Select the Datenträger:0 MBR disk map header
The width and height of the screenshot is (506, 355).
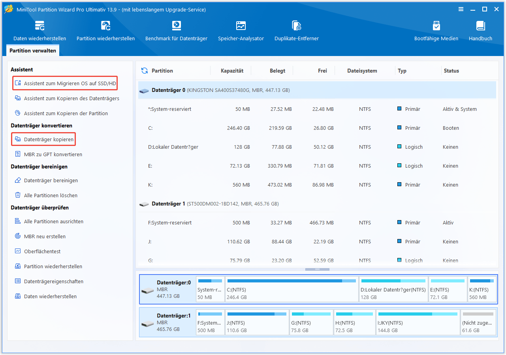point(168,289)
